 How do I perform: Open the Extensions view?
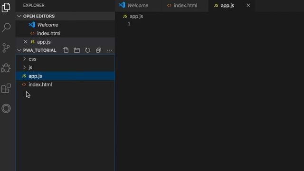tap(6, 88)
